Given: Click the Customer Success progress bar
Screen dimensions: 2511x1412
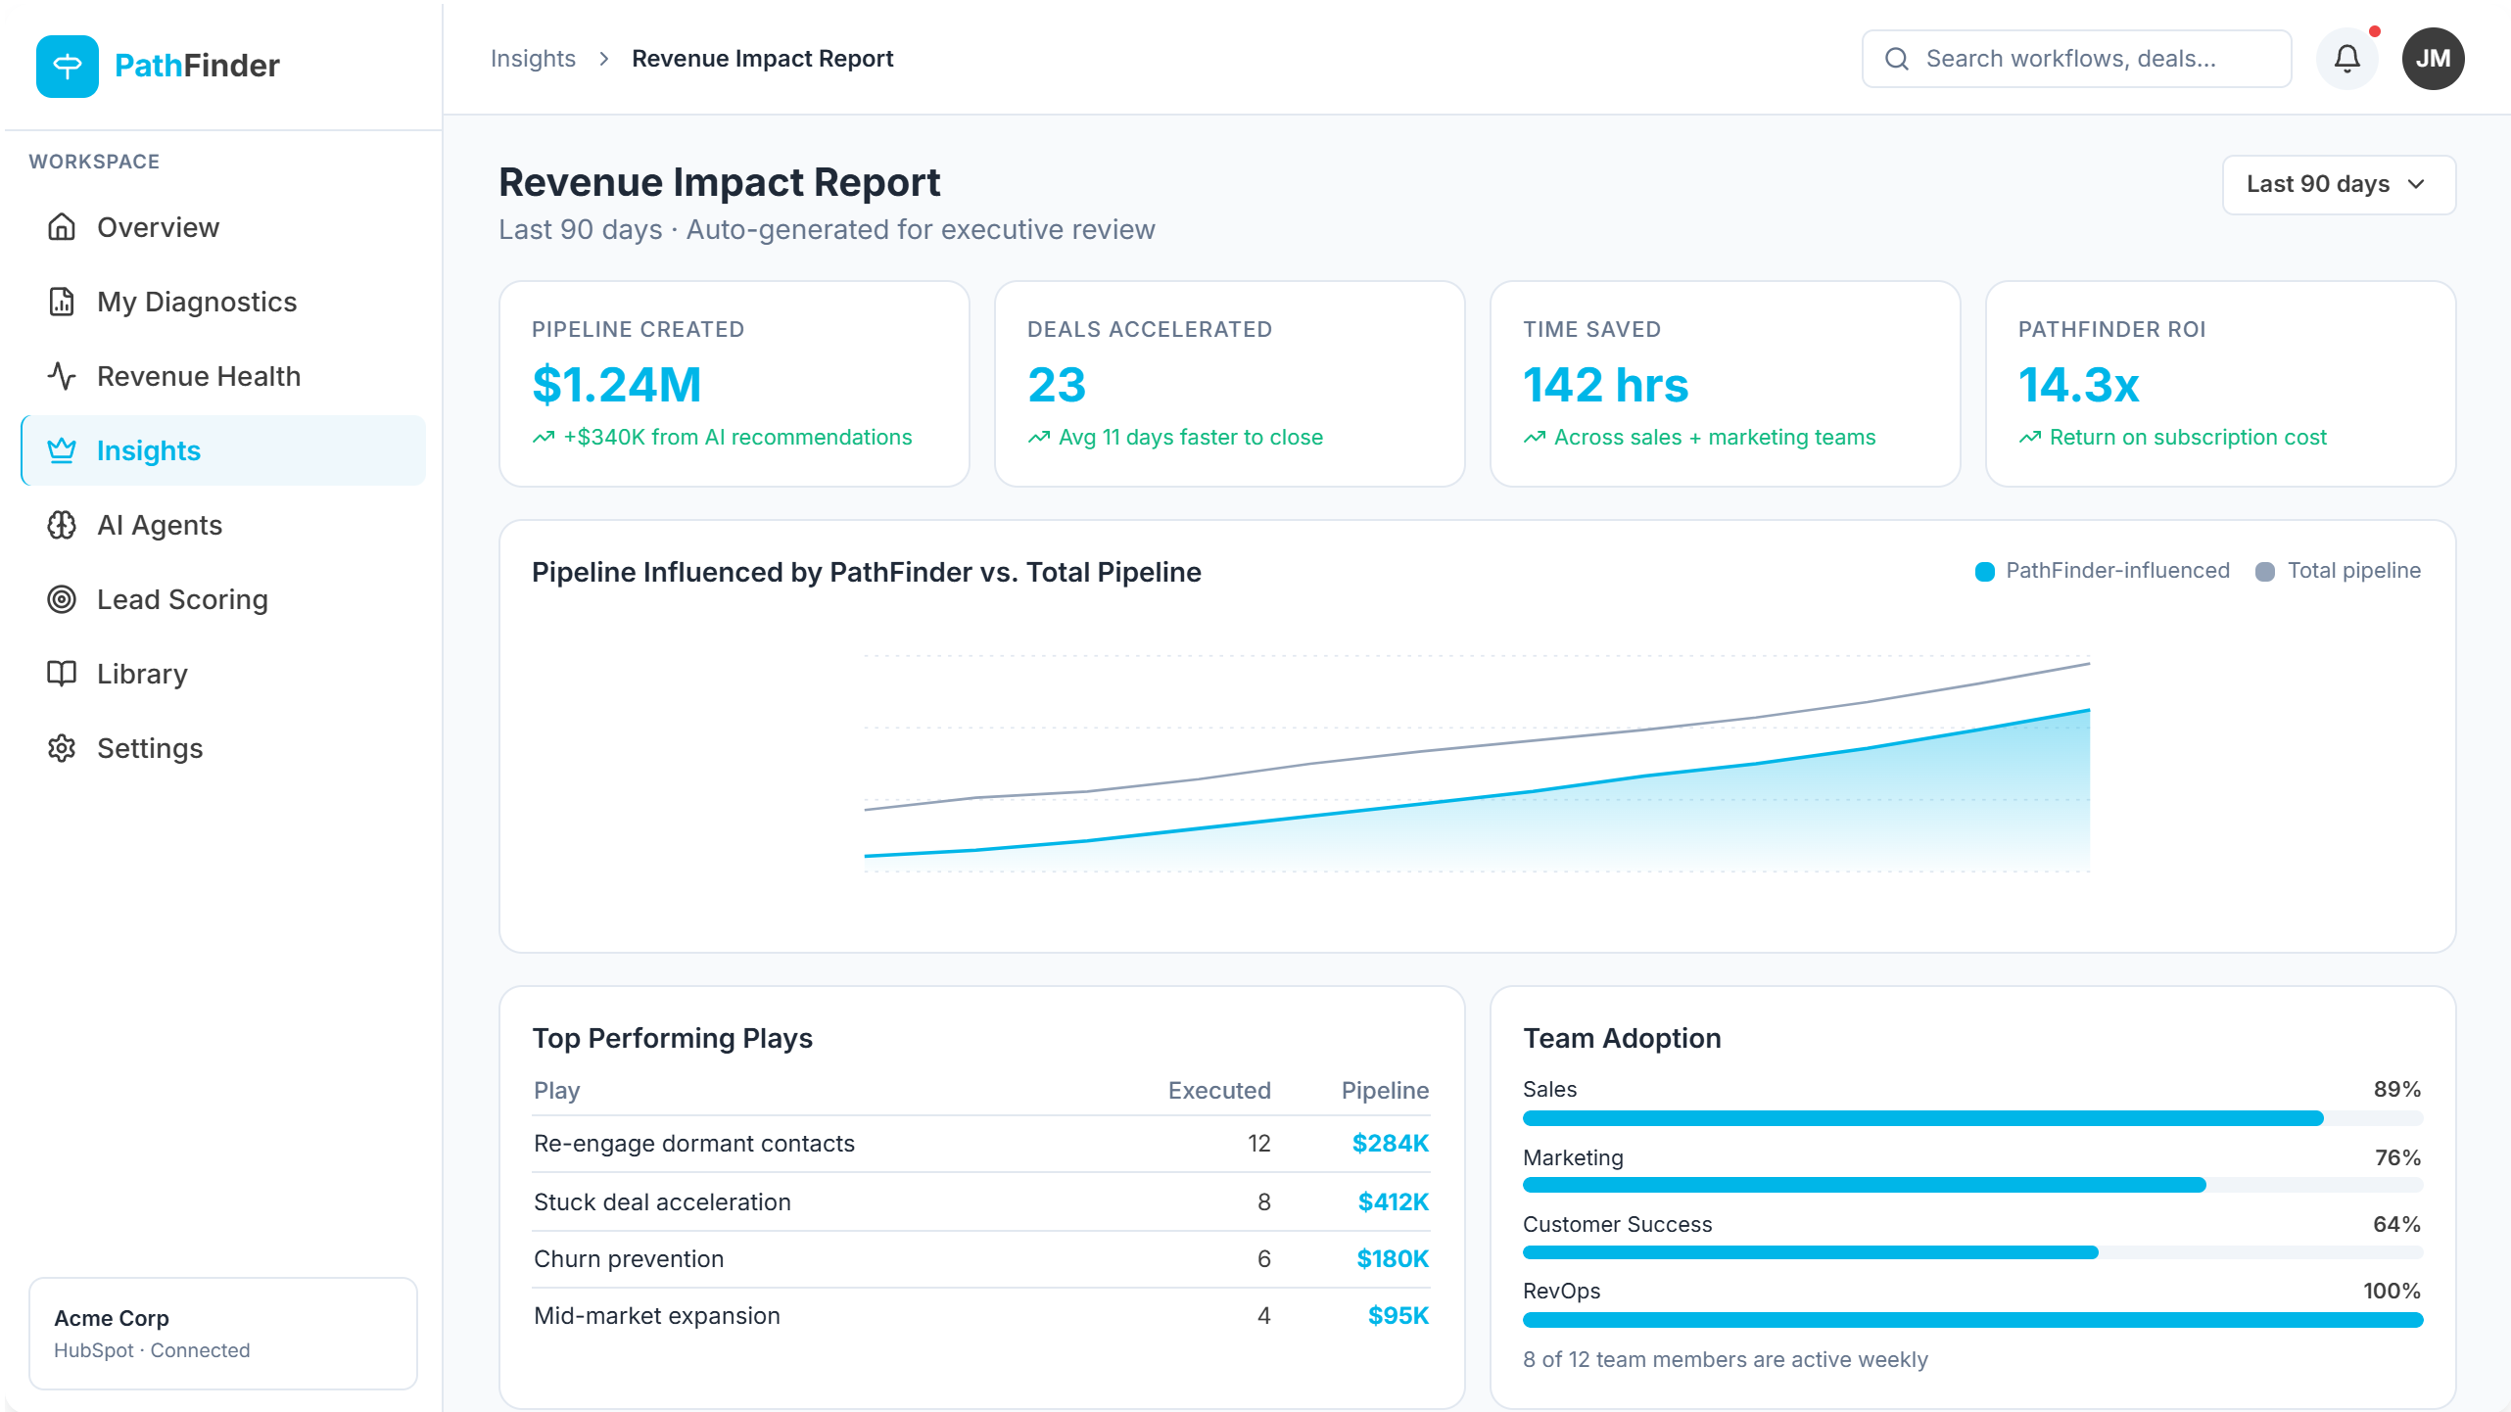Looking at the screenshot, I should point(1972,1252).
